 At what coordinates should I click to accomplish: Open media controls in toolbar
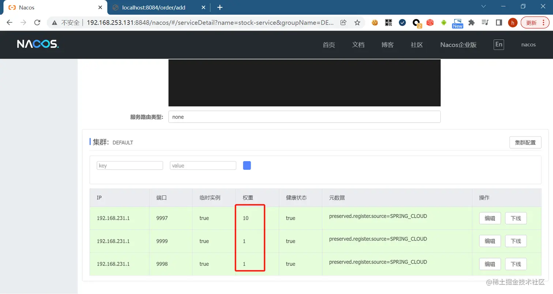(485, 23)
